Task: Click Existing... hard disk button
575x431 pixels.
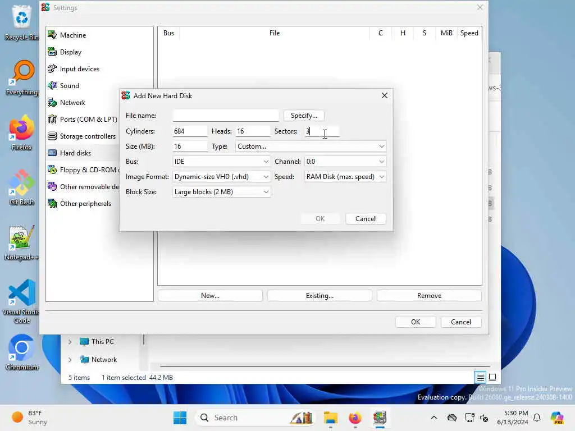Action: (320, 296)
